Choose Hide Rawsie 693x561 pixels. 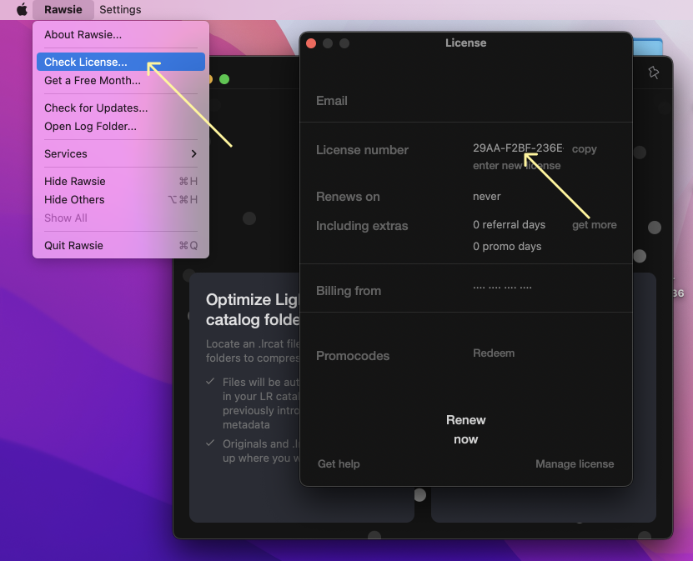coord(121,181)
